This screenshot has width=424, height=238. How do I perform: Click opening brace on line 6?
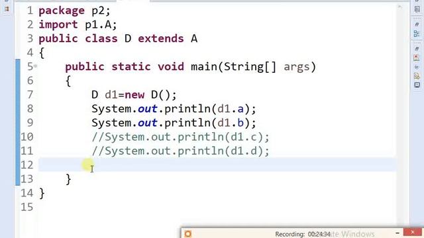coord(68,81)
